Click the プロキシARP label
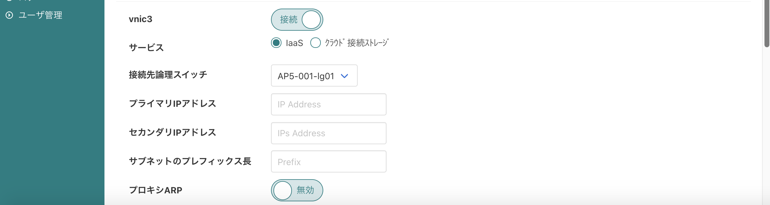The width and height of the screenshot is (770, 205). coord(155,190)
